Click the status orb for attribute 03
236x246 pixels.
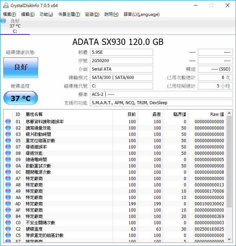pyautogui.click(x=8, y=134)
